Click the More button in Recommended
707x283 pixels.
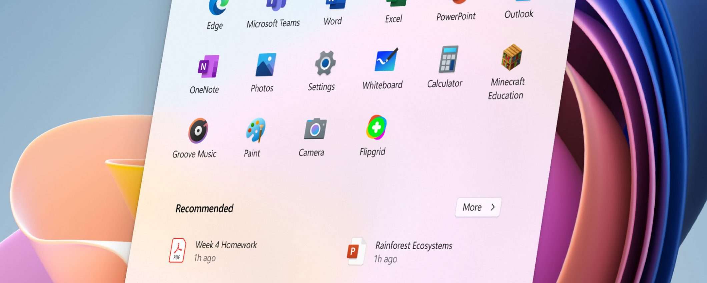[x=478, y=207]
